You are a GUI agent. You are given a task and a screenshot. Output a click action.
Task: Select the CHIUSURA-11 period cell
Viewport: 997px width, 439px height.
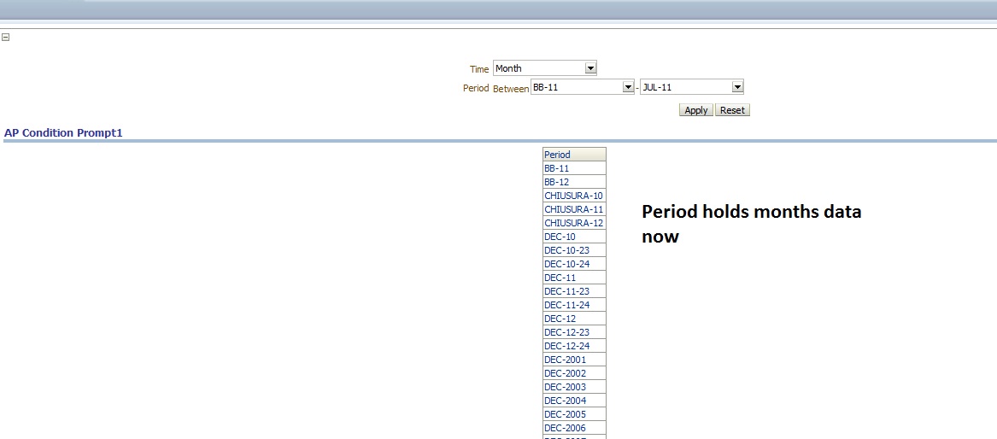pos(574,209)
